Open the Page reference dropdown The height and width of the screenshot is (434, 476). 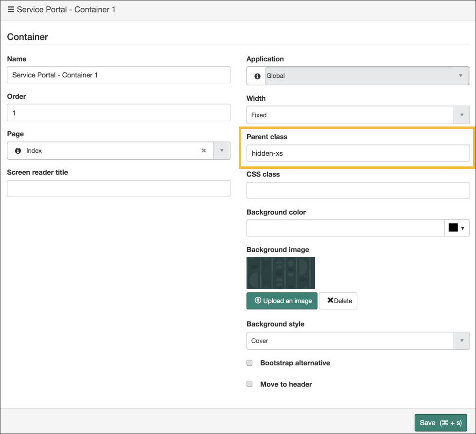[x=222, y=150]
